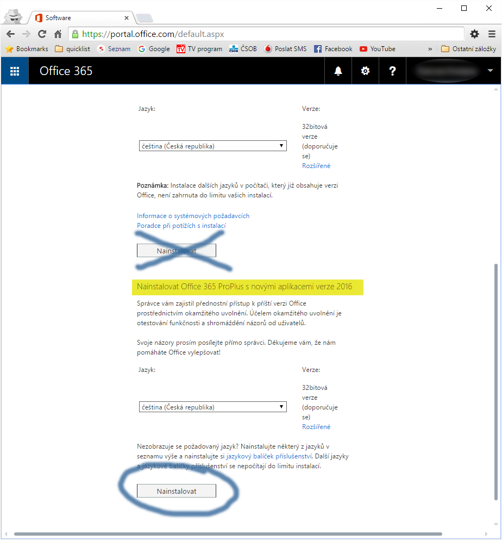
Task: Click the incognito spy icon
Action: (x=14, y=17)
